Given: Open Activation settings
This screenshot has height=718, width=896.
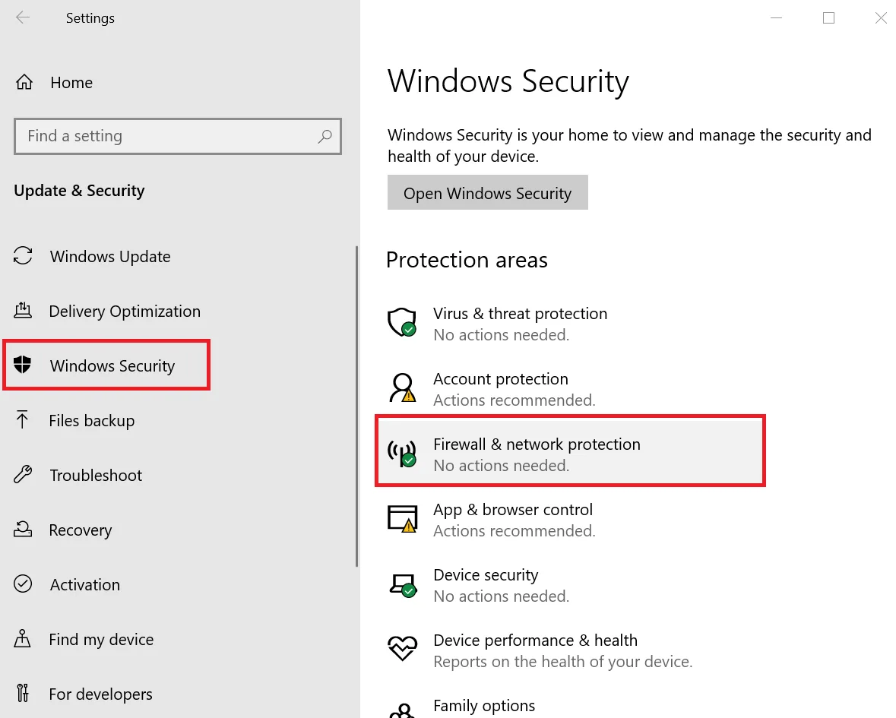Looking at the screenshot, I should pos(84,585).
